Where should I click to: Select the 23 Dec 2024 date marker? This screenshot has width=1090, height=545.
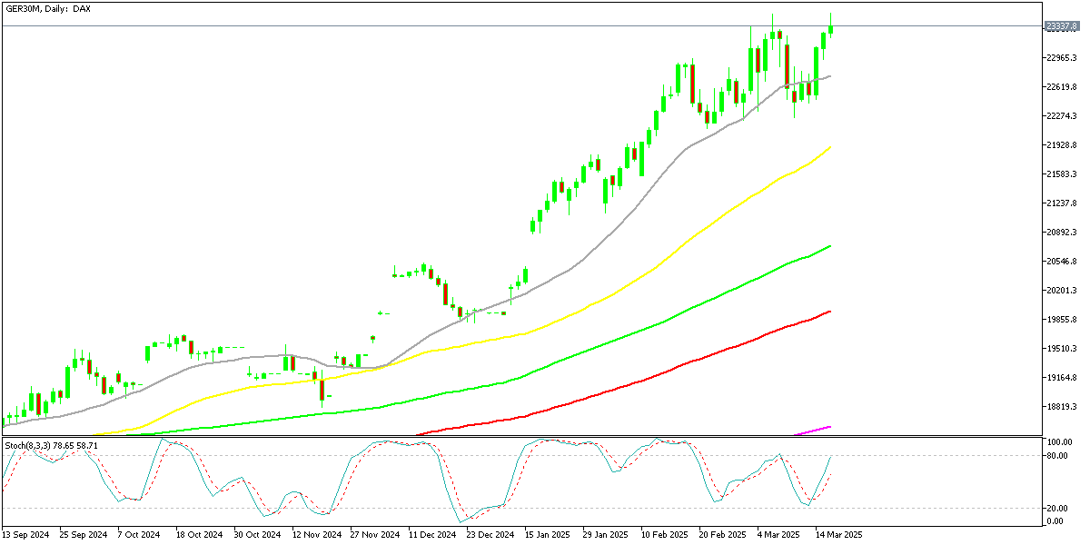click(x=490, y=535)
